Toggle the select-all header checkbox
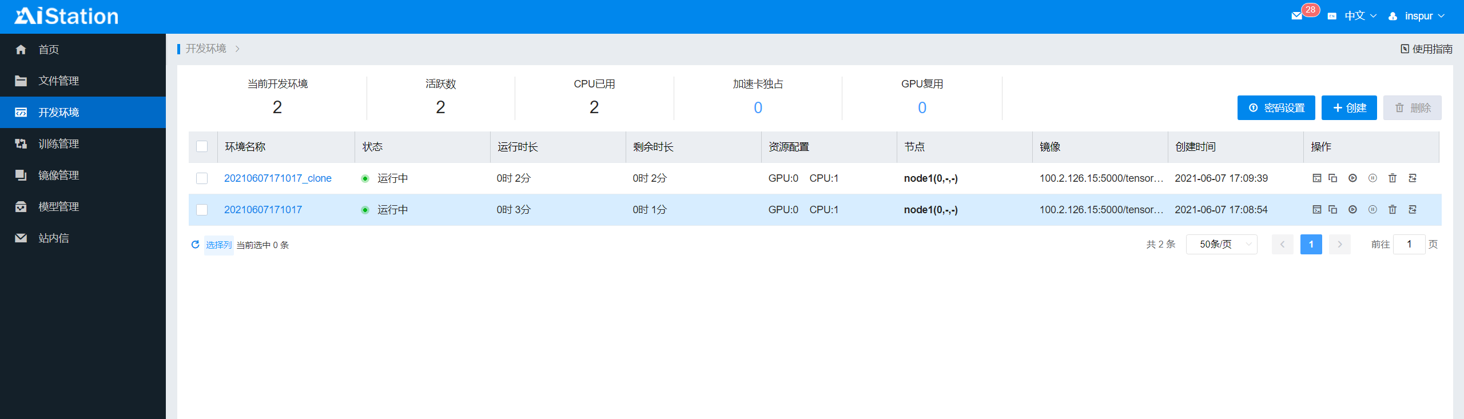 coord(202,146)
